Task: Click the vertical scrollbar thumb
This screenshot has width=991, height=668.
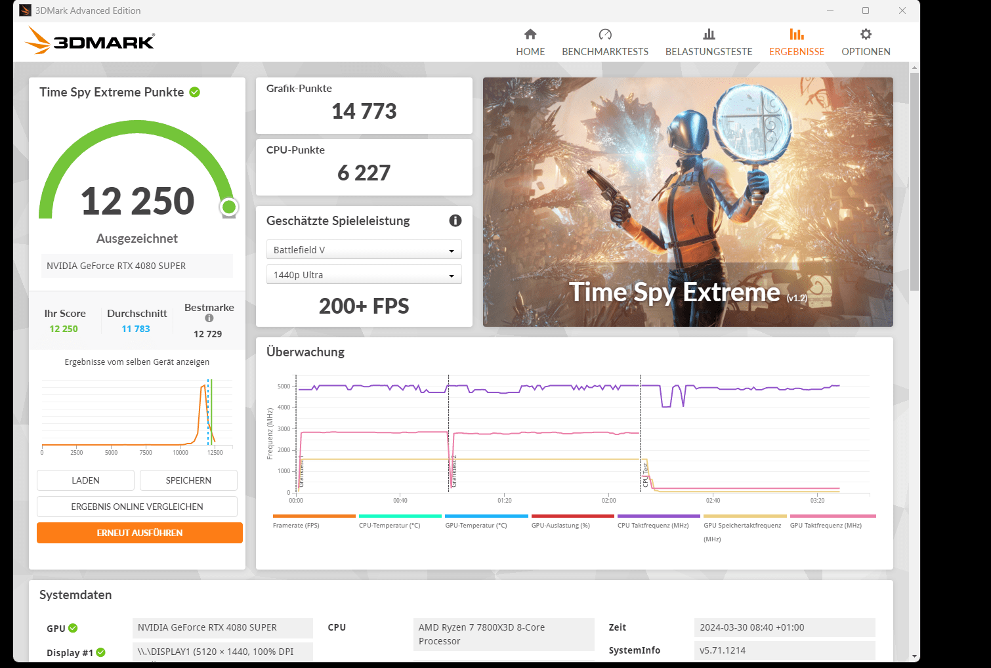Action: tap(914, 182)
